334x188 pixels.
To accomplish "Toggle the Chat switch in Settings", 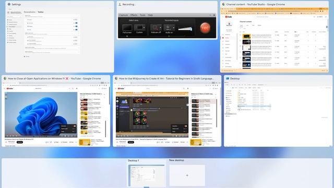I will pyautogui.click(x=77, y=30).
